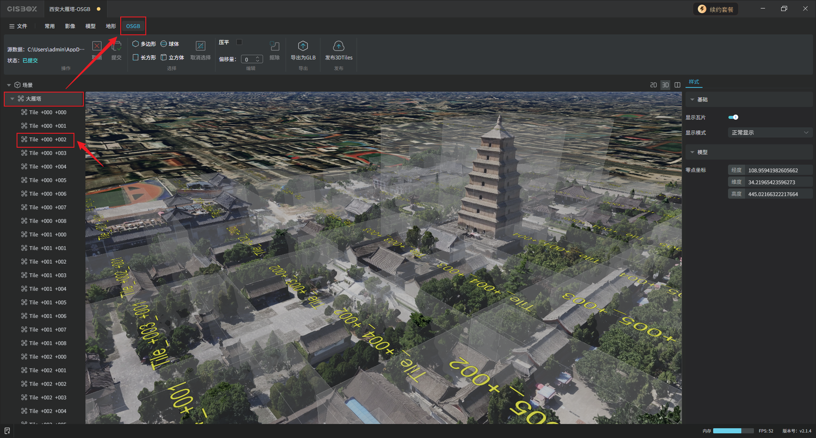Switch viewport to 2D mode
Viewport: 816px width, 438px height.
[x=653, y=85]
